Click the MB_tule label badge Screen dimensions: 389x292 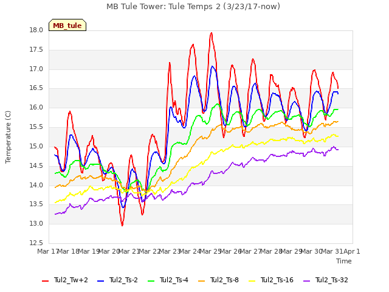[x=67, y=25]
